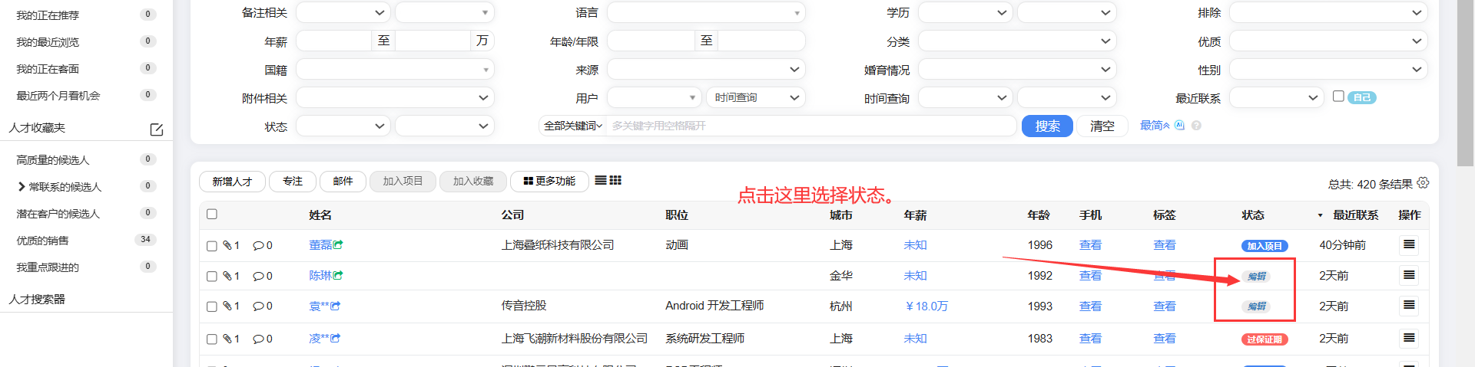Toggle select-all checkbox in table header

[212, 215]
